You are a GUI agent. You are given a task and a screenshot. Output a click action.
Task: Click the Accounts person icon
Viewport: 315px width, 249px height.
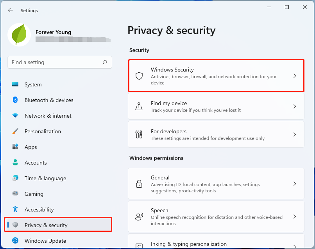tap(15, 163)
